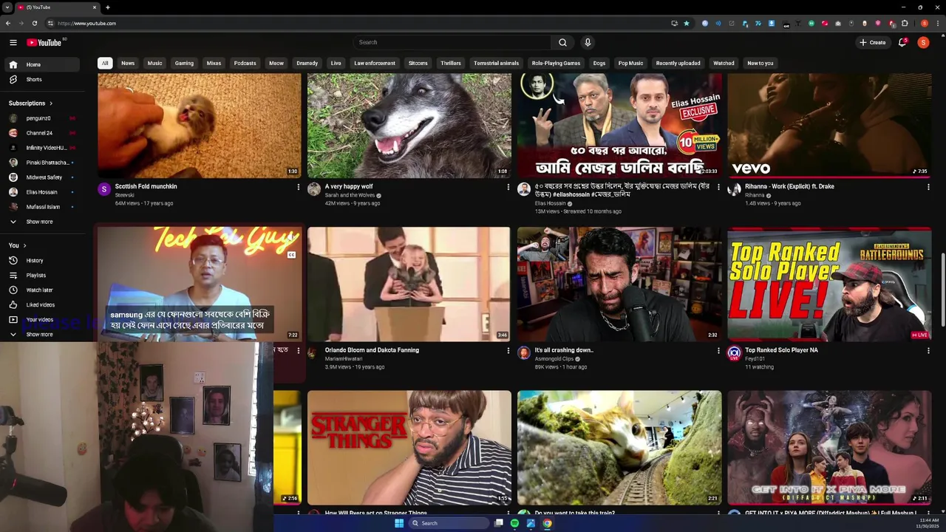Select the News filter chip
The image size is (946, 532).
128,63
